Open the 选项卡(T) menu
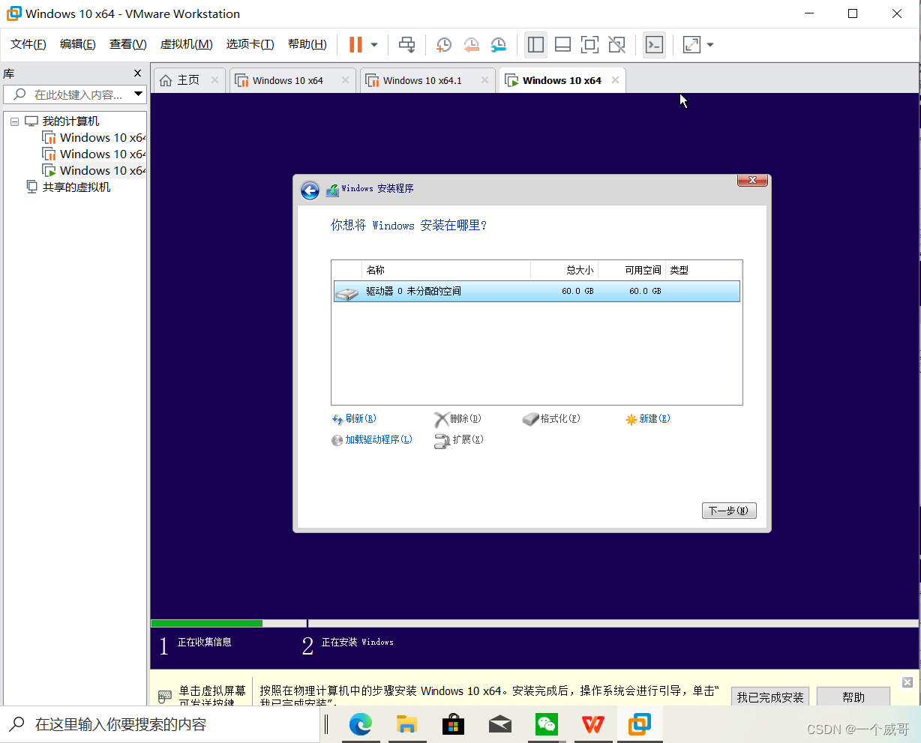921x743 pixels. click(250, 44)
